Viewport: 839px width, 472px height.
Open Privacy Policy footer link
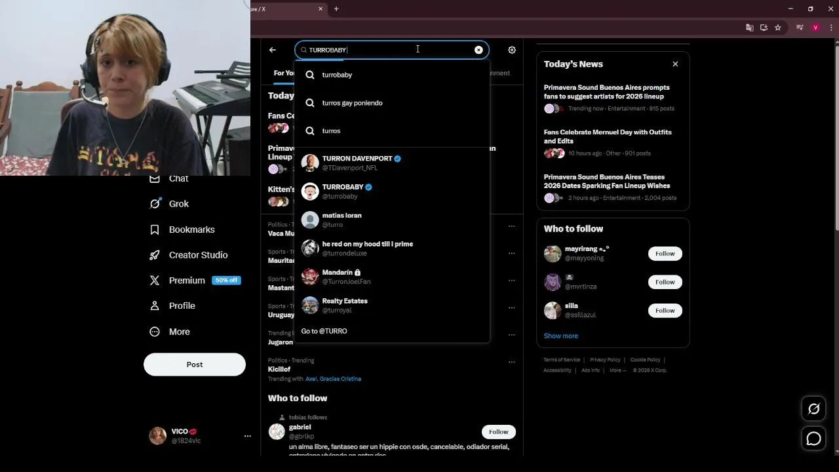pos(605,360)
